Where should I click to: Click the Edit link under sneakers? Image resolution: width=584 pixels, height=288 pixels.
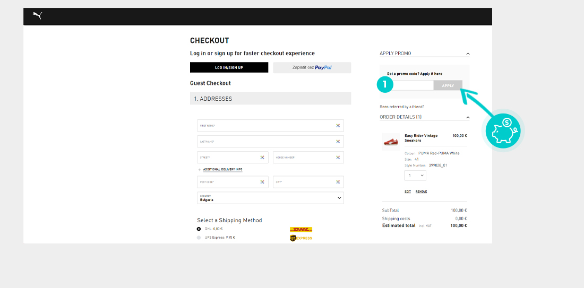(x=408, y=191)
